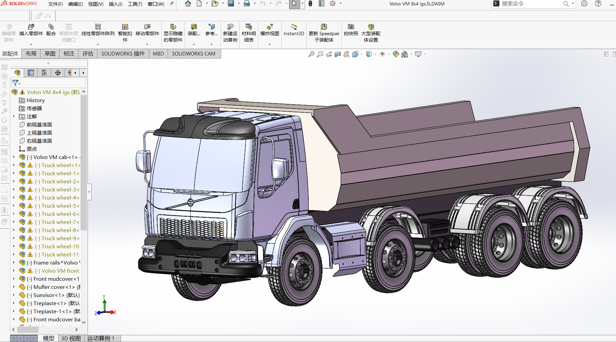
Task: Click the Home icon in title toolbar
Action: pos(188,4)
